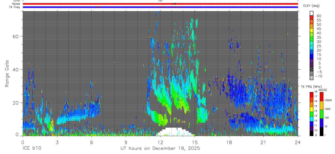Image resolution: width=335 pixels, height=154 pixels.
Task: Pick the orange NOISE swatch between 1000 and 10000
Action: (x=321, y=105)
